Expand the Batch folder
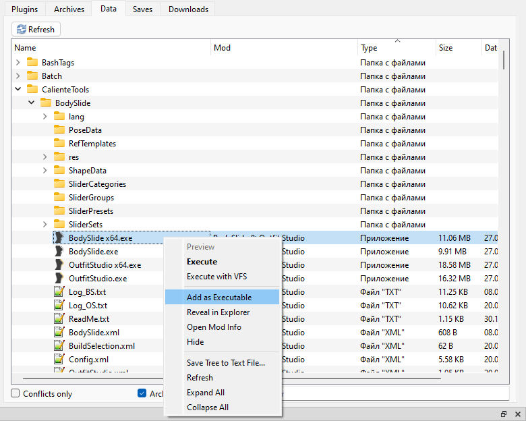Image resolution: width=526 pixels, height=421 pixels. point(18,76)
